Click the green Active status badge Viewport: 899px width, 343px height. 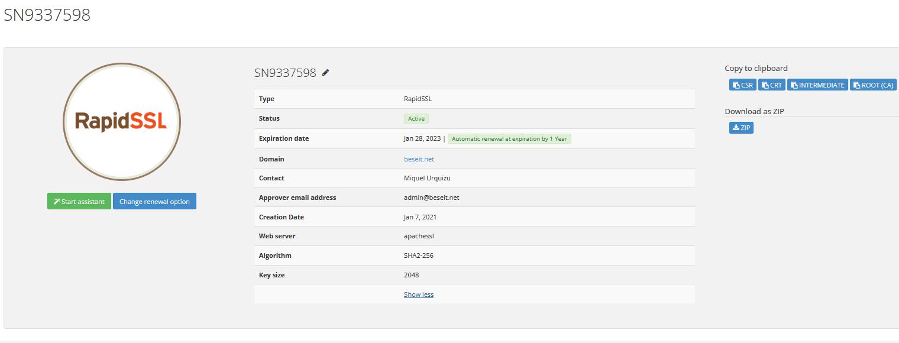tap(416, 119)
